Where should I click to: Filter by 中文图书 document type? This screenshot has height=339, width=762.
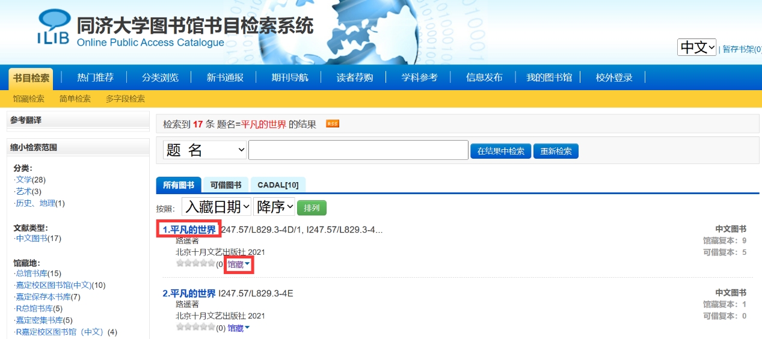(31, 239)
